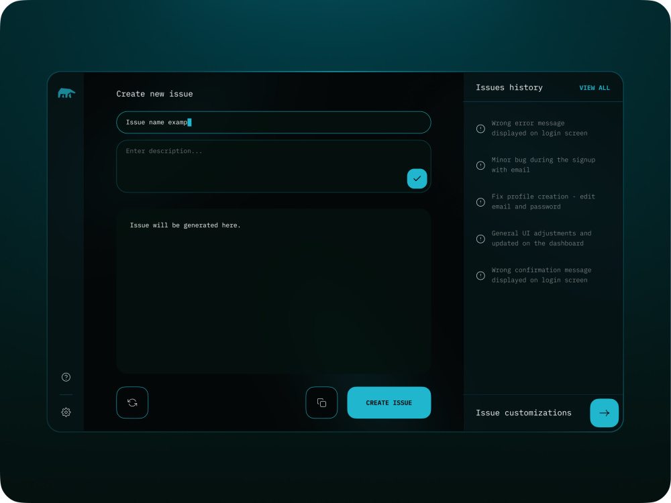This screenshot has height=503, width=671.
Task: Click the 'Create new issue' heading
Action: pos(154,94)
